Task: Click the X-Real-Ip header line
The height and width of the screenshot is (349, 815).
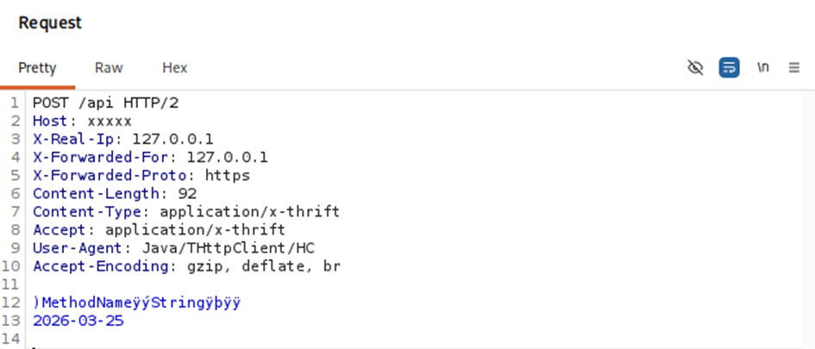Action: tap(122, 139)
